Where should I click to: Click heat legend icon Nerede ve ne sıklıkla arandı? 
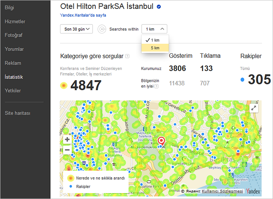(71, 178)
